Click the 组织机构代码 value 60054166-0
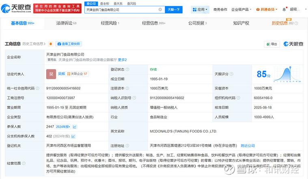The height and width of the screenshot is (179, 308). tap(263, 98)
